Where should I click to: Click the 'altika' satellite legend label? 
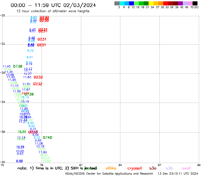click(111, 168)
